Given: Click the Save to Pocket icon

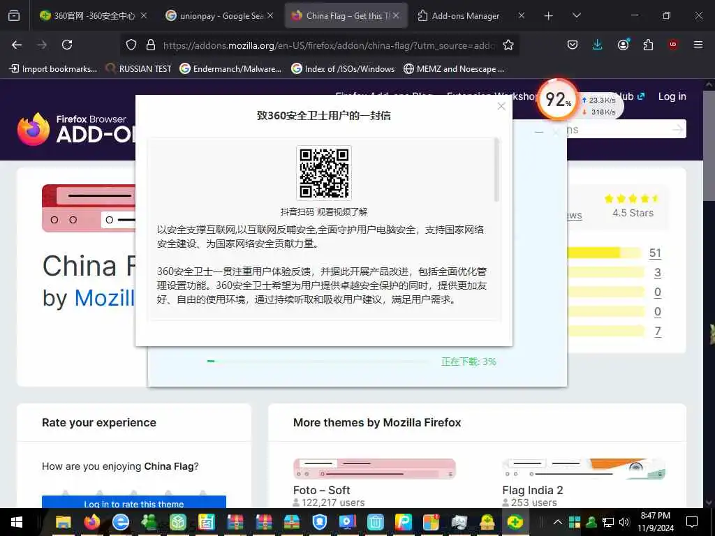Looking at the screenshot, I should [x=573, y=45].
